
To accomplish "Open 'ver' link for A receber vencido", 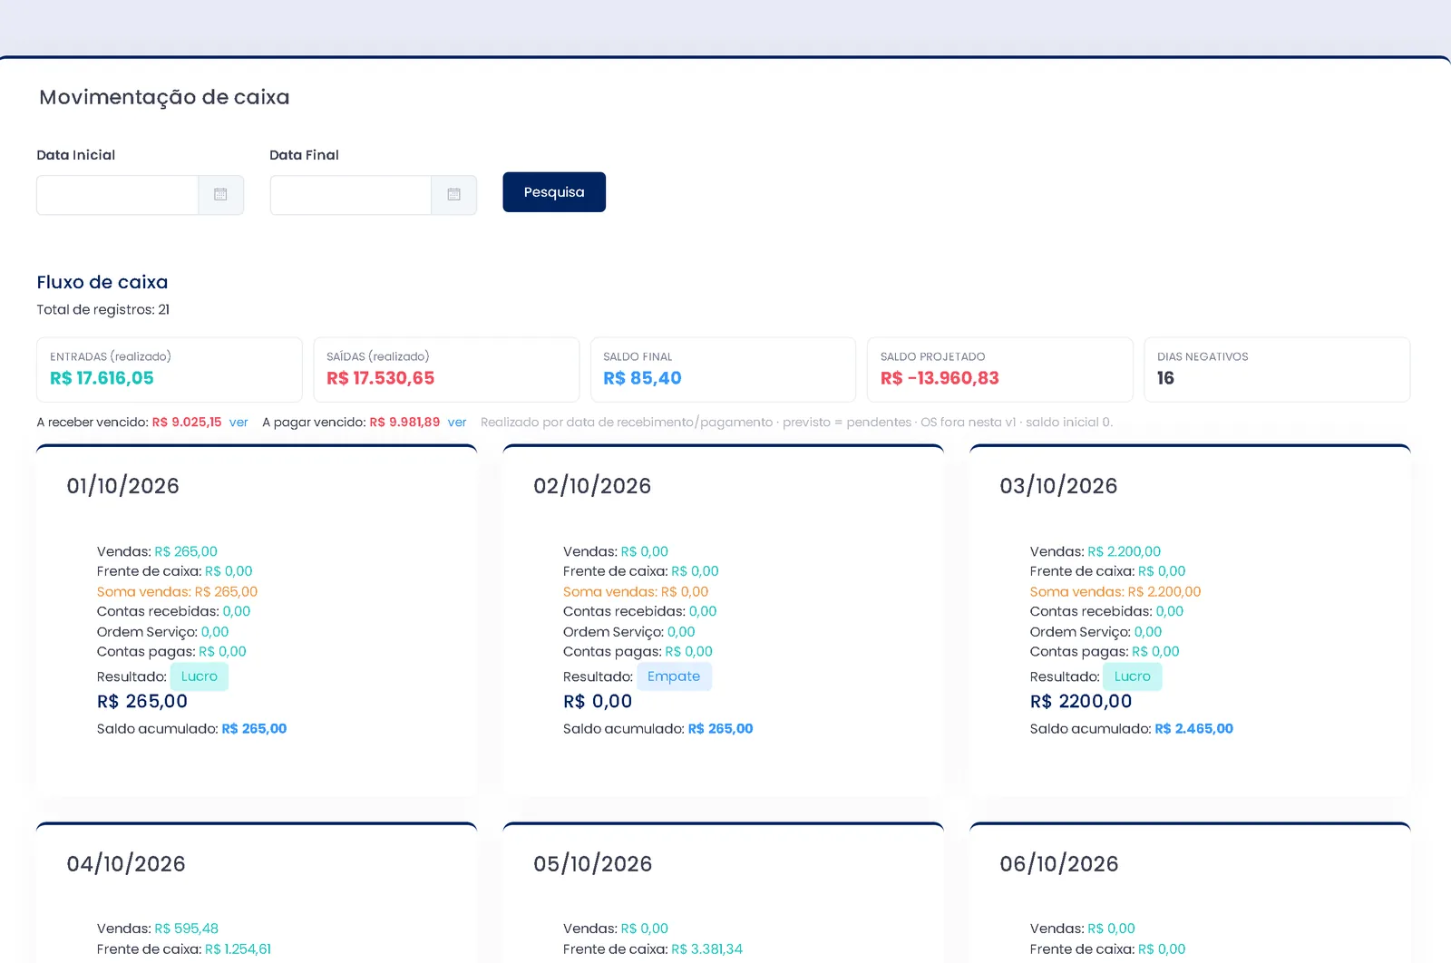I will coord(239,423).
